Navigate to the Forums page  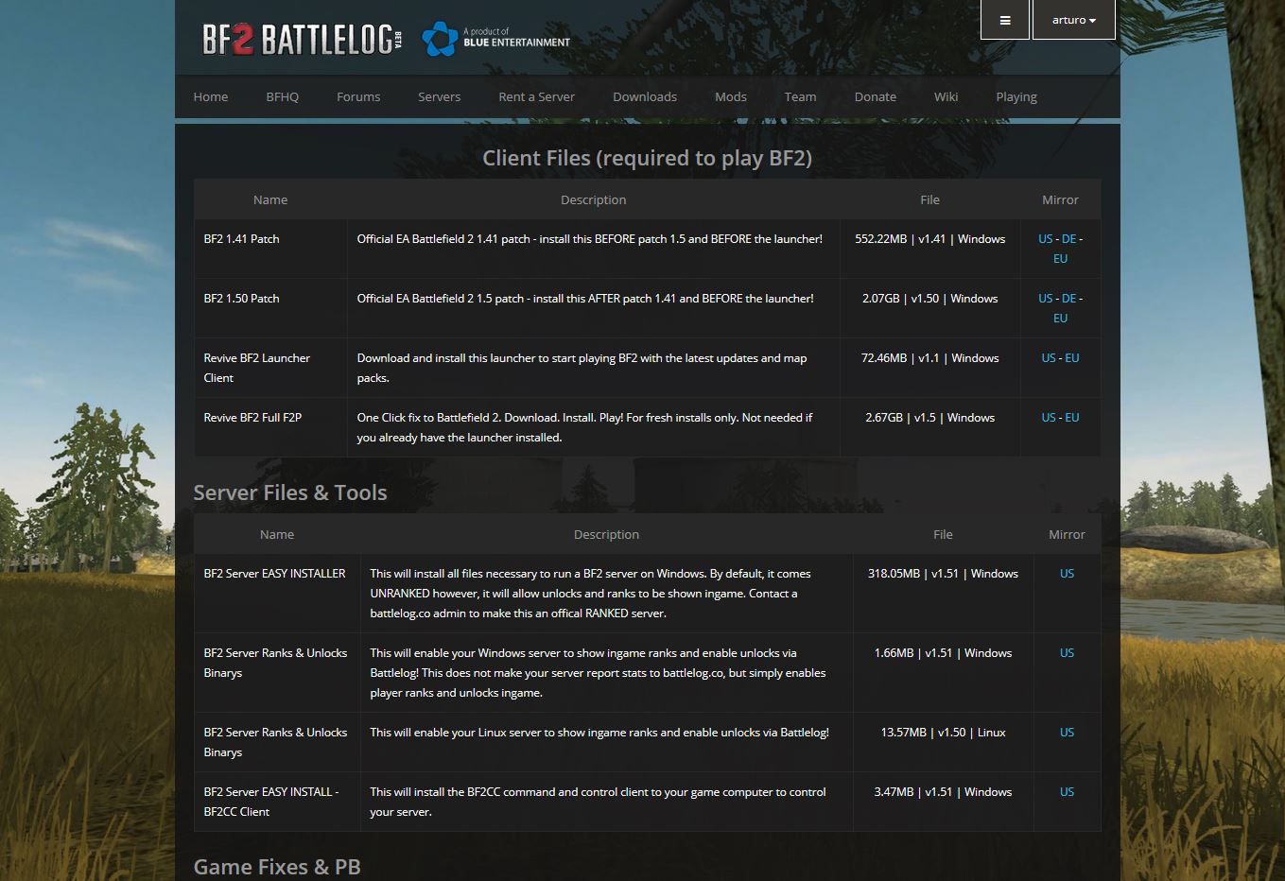click(358, 96)
